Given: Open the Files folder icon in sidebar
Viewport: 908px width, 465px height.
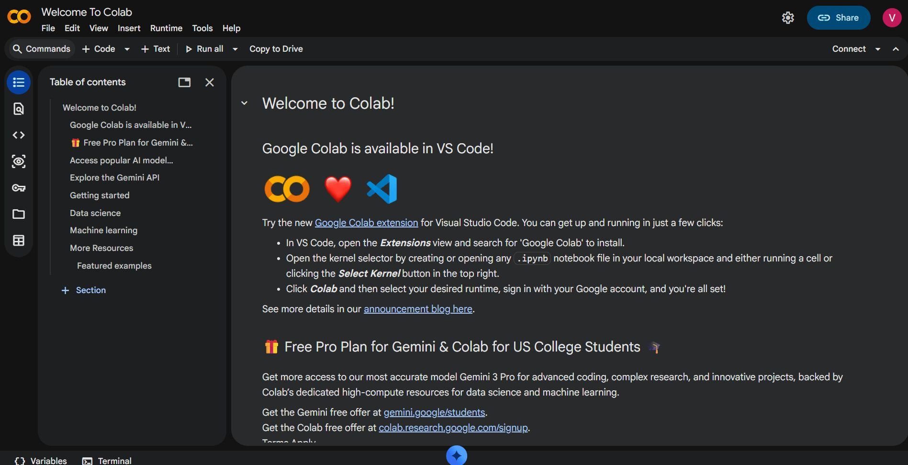Looking at the screenshot, I should 18,214.
